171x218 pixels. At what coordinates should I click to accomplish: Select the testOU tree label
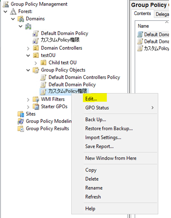click(x=48, y=55)
